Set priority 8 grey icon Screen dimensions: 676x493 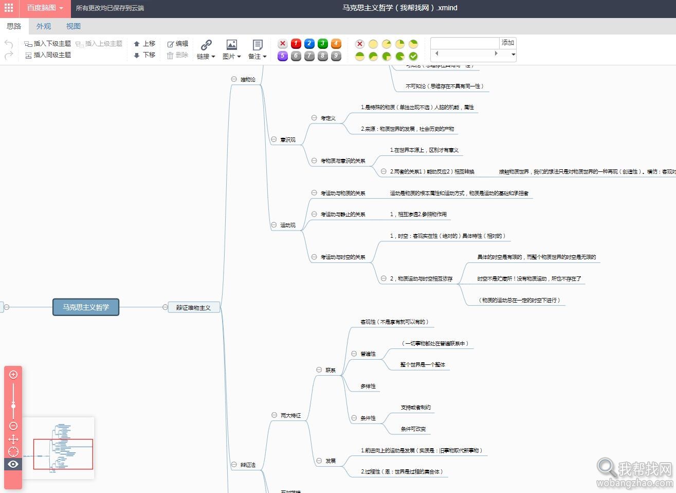tap(323, 56)
